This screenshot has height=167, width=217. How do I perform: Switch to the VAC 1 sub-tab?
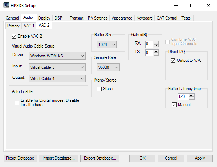coord(29,26)
